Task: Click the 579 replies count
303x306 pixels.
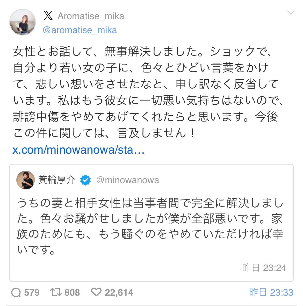Action: point(32,293)
